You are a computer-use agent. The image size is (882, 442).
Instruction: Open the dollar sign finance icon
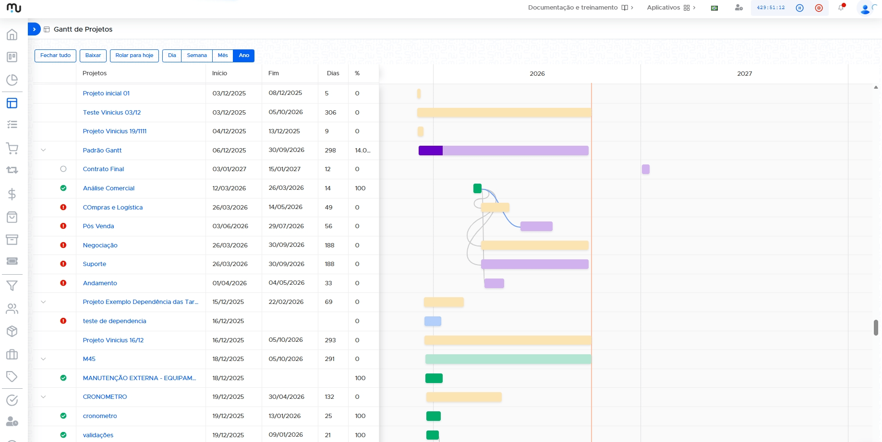[x=12, y=194]
